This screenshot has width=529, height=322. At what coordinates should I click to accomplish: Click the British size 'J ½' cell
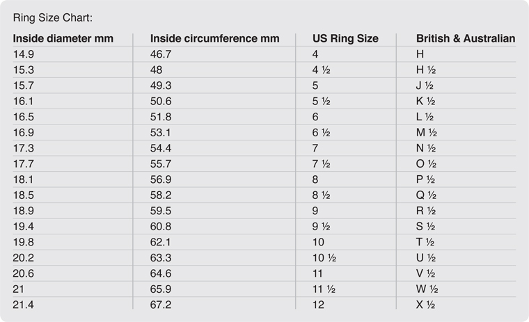[x=425, y=85]
